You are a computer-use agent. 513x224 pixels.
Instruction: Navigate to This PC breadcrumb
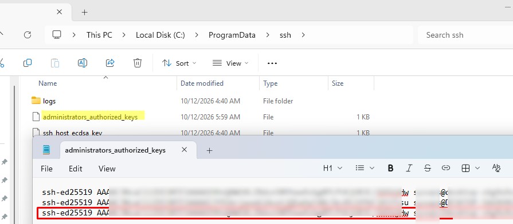(x=99, y=35)
